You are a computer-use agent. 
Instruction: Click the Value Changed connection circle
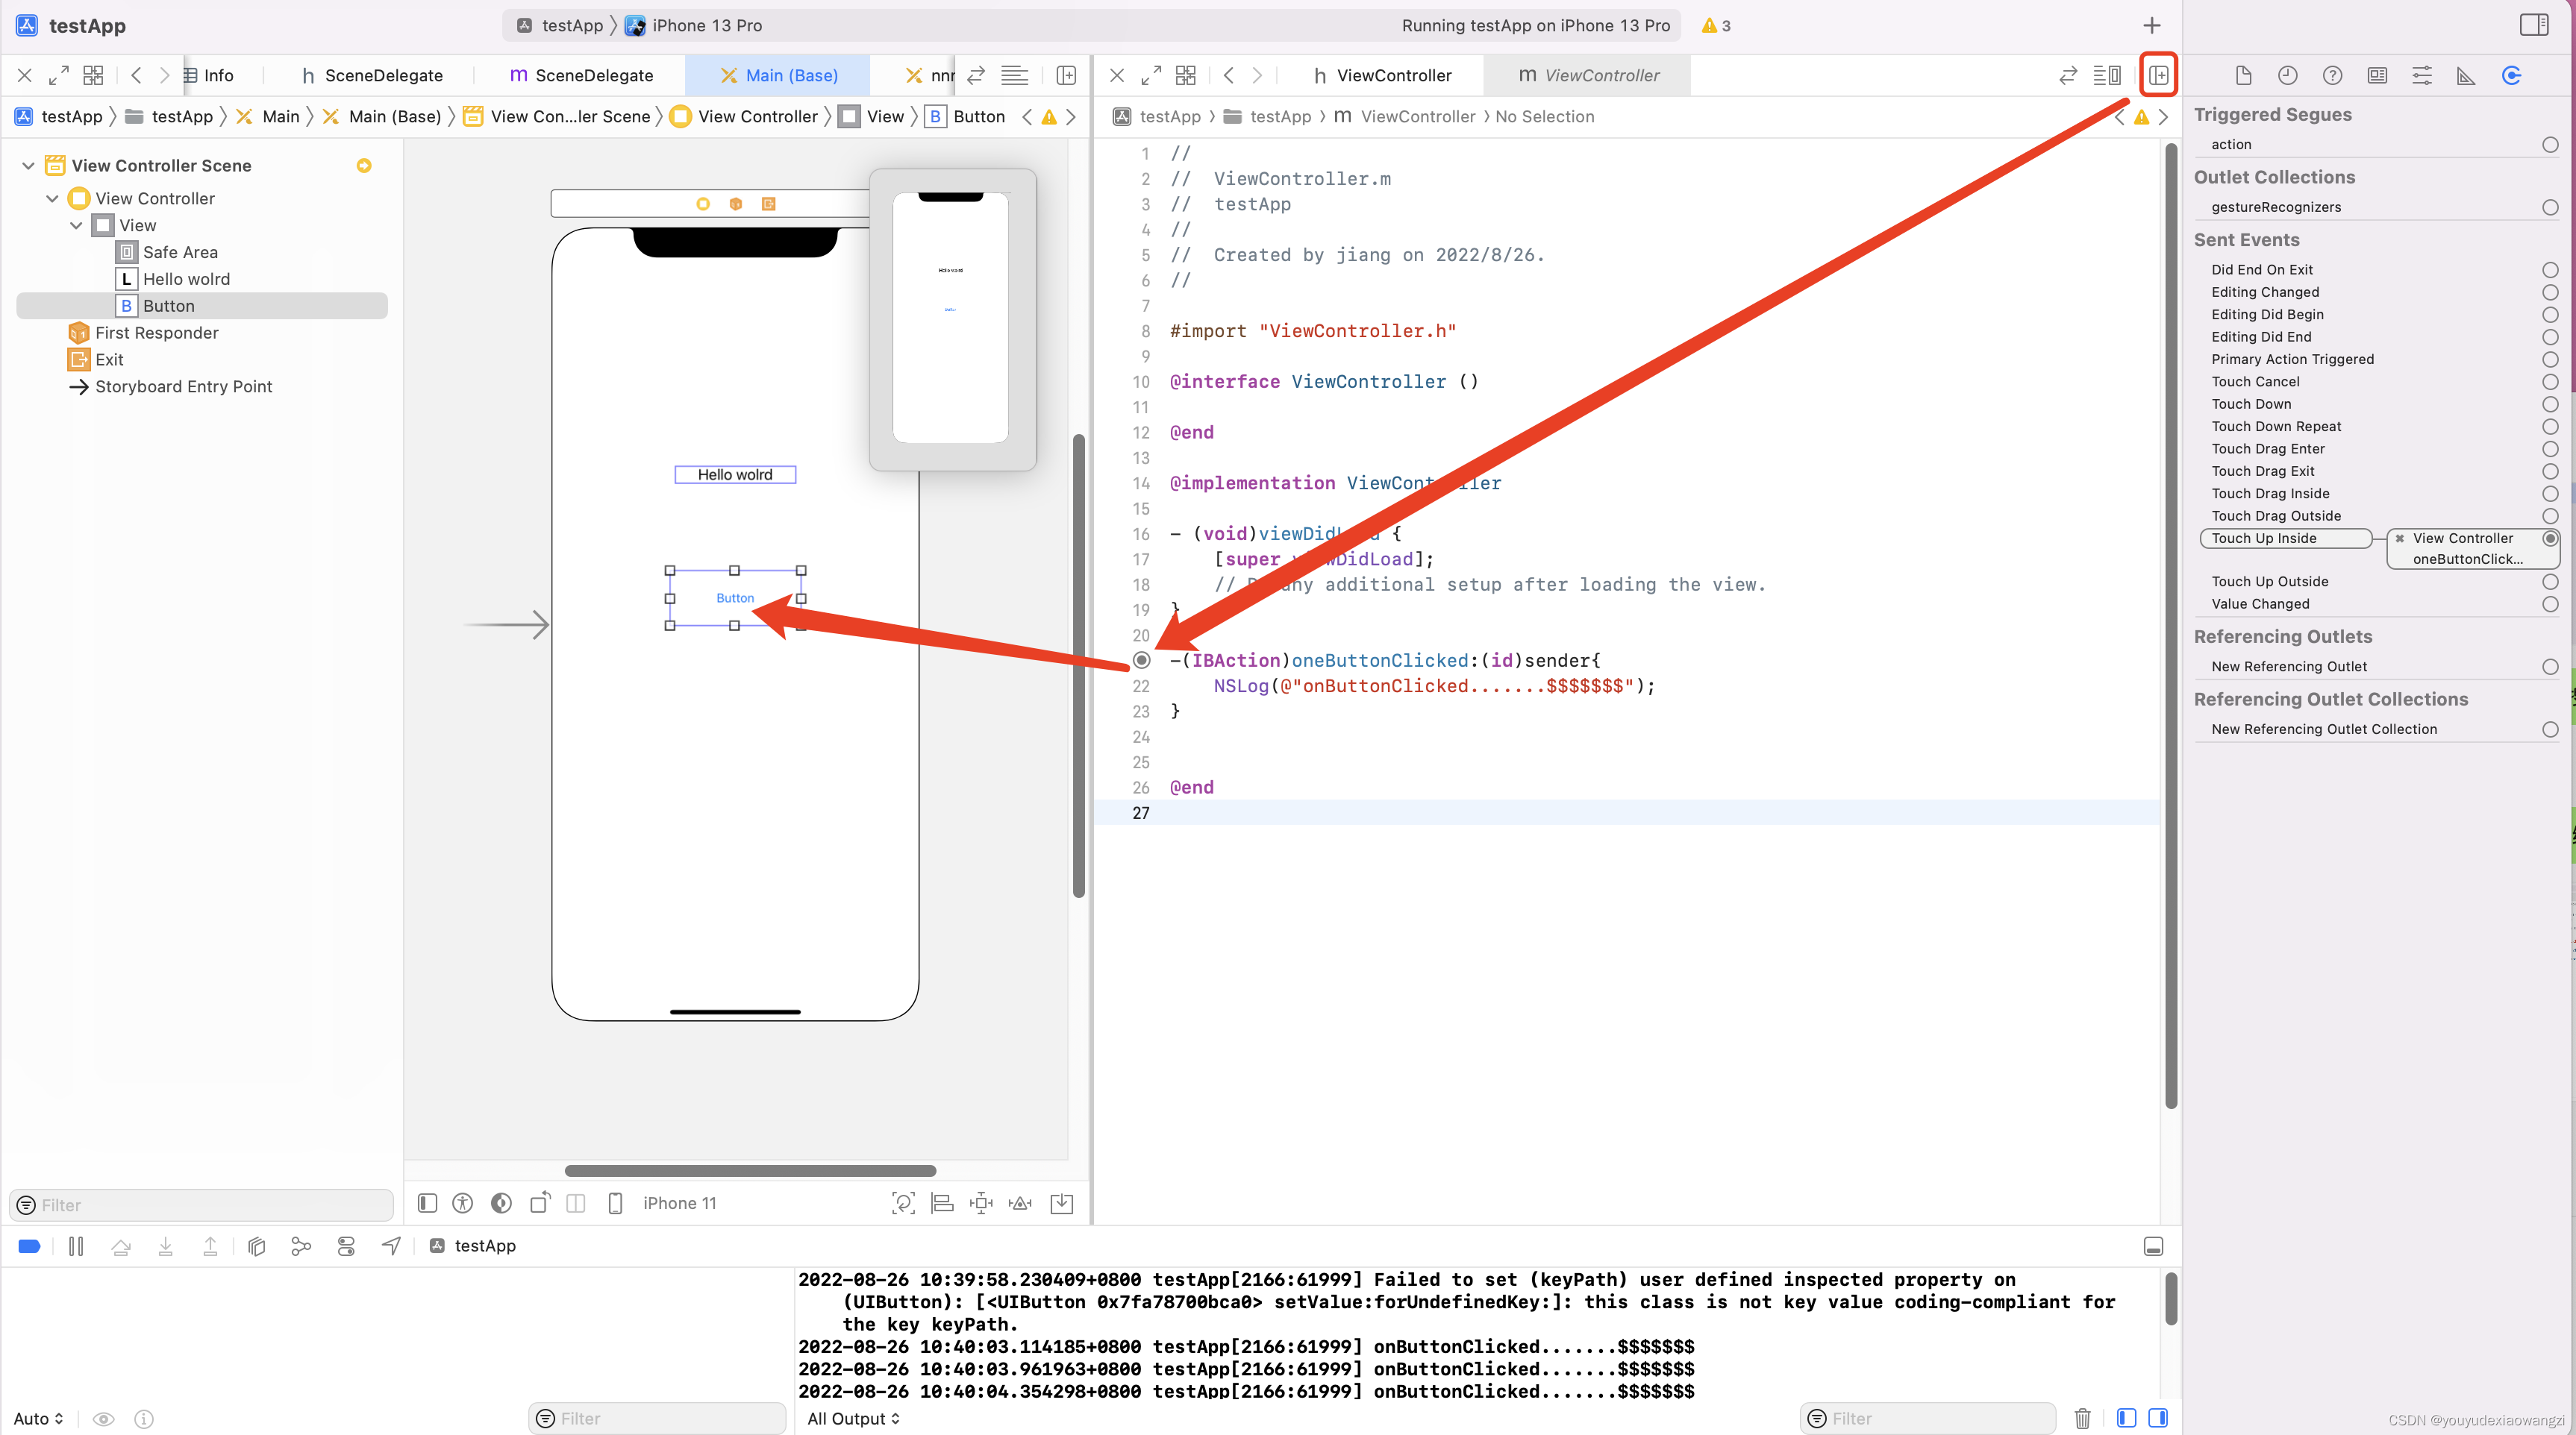2549,605
